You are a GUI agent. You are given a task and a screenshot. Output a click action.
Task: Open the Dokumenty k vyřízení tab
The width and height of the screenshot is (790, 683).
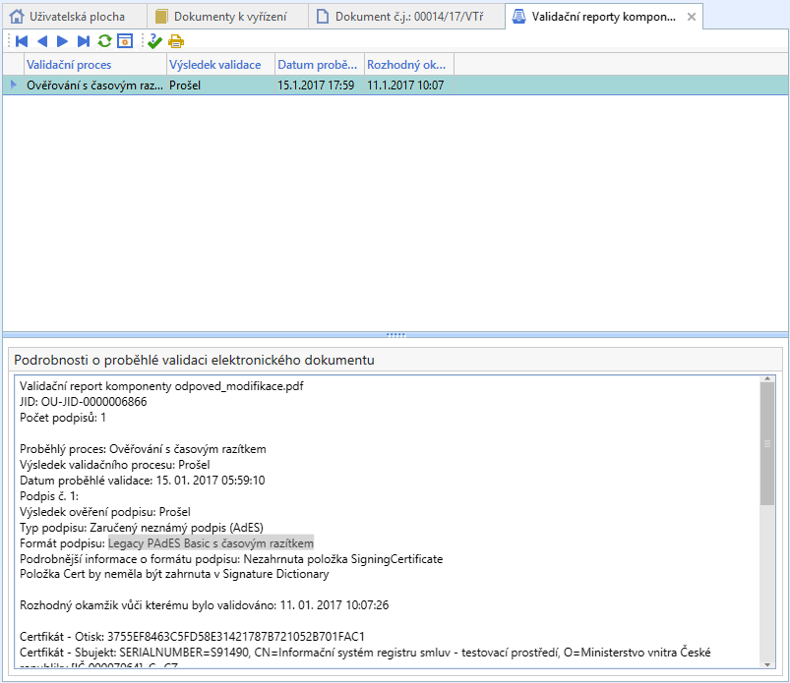(x=226, y=17)
